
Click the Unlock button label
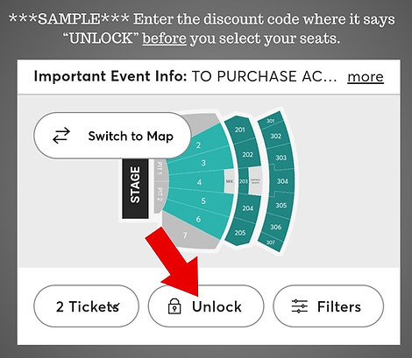tap(217, 306)
